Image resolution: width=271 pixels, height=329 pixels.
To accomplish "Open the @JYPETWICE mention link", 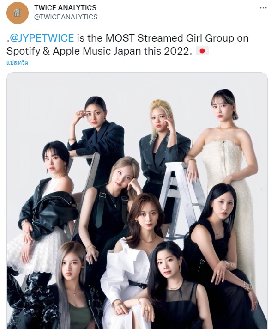I will 42,38.
